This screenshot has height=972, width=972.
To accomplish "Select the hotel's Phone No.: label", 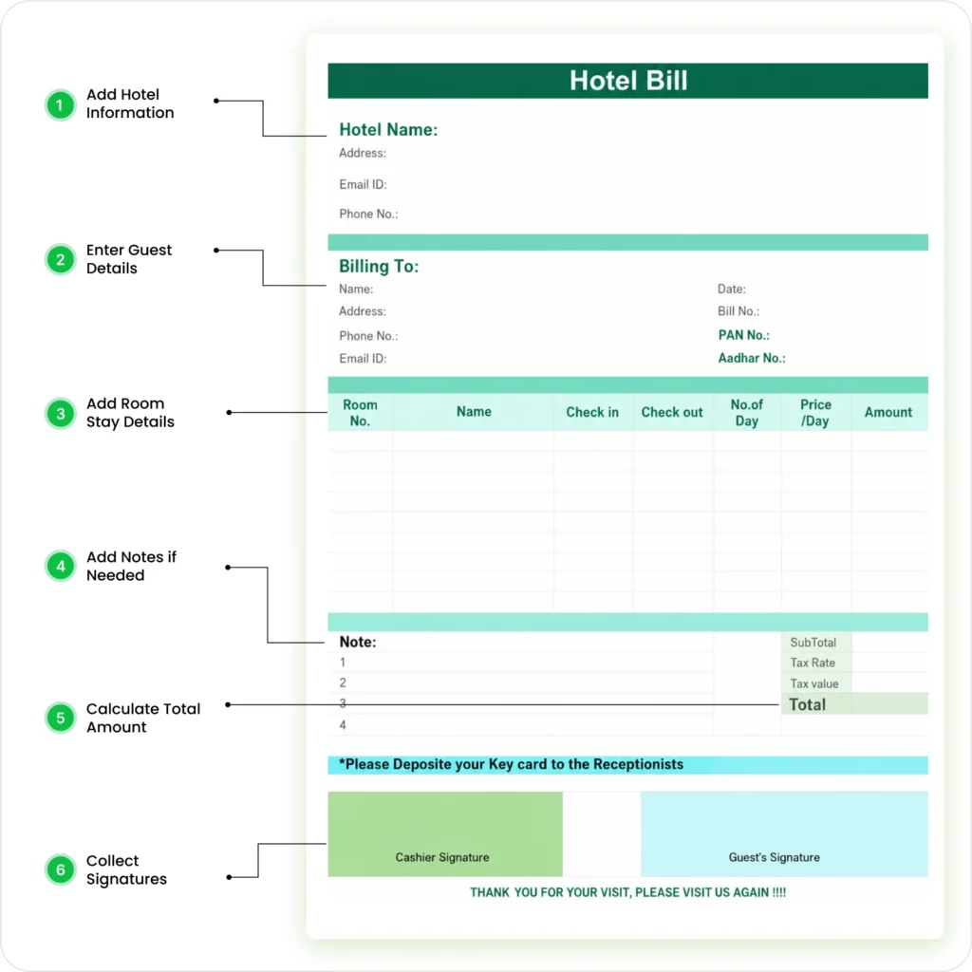I will [x=368, y=214].
